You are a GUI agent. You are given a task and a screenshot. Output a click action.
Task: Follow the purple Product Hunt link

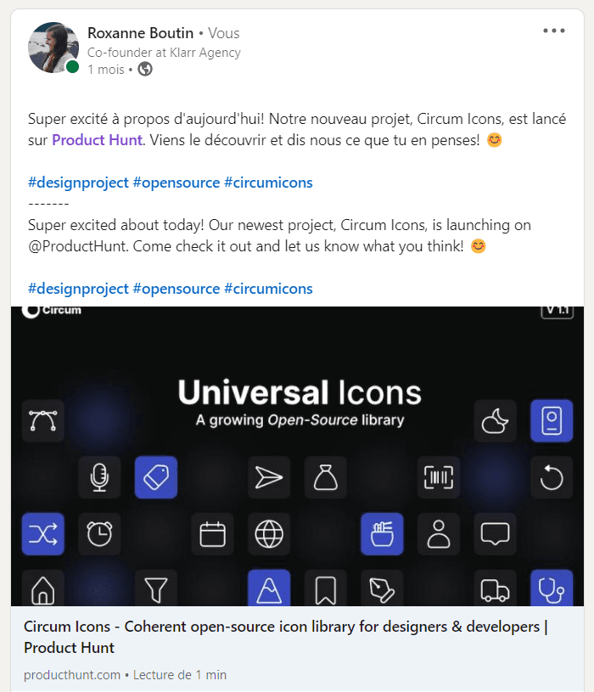pos(97,140)
